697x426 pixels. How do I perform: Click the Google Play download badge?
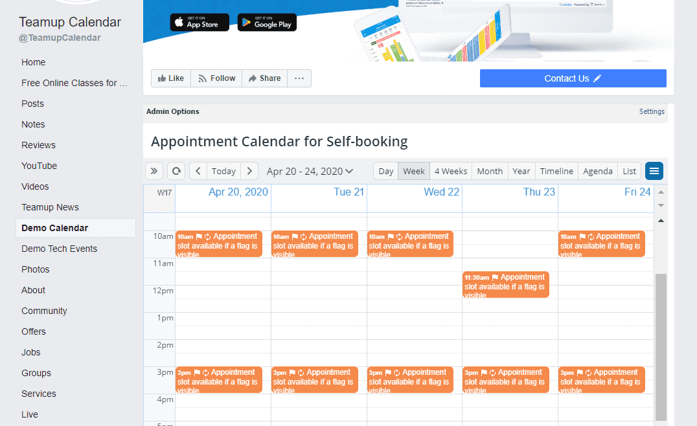(x=267, y=22)
